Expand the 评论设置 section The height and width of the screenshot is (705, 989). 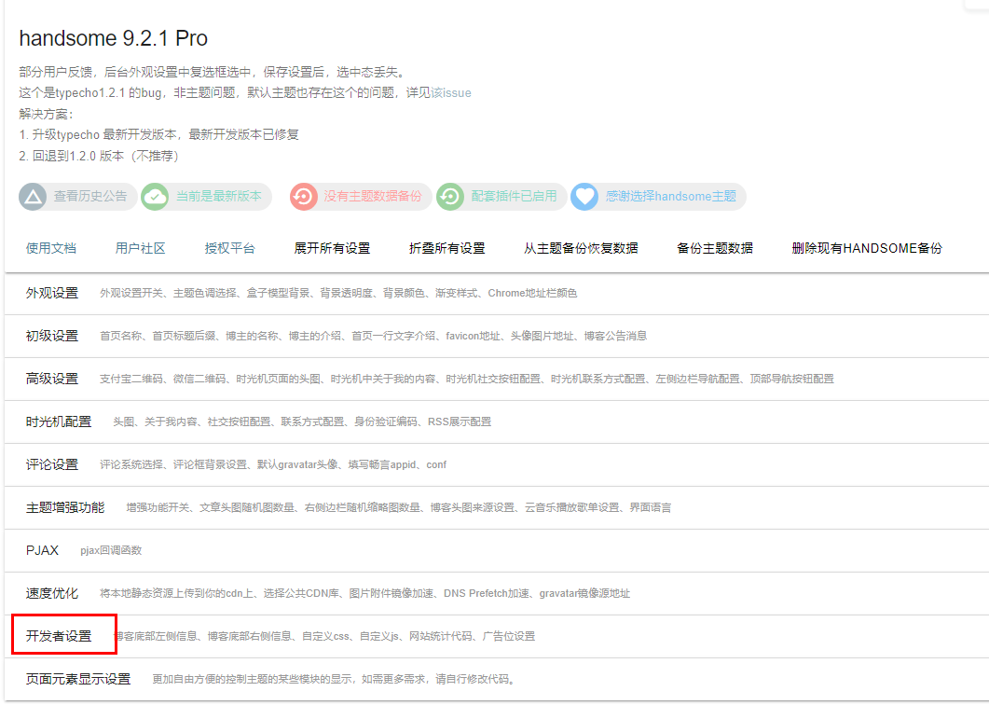pos(497,465)
